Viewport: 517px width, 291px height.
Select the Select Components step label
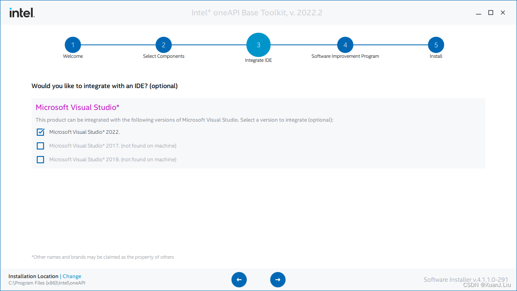[x=164, y=56]
